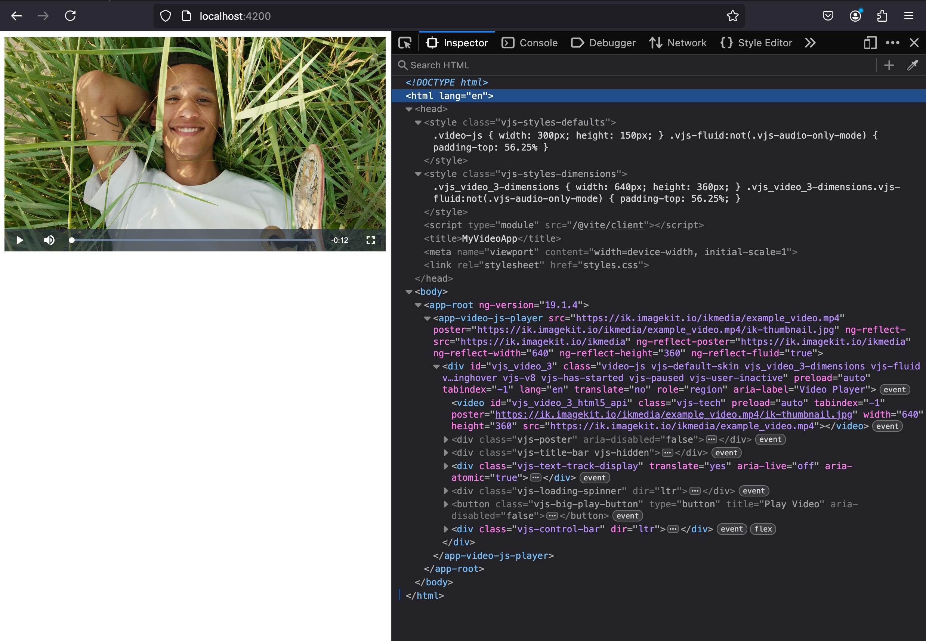Activate the element picker tool

click(x=405, y=43)
